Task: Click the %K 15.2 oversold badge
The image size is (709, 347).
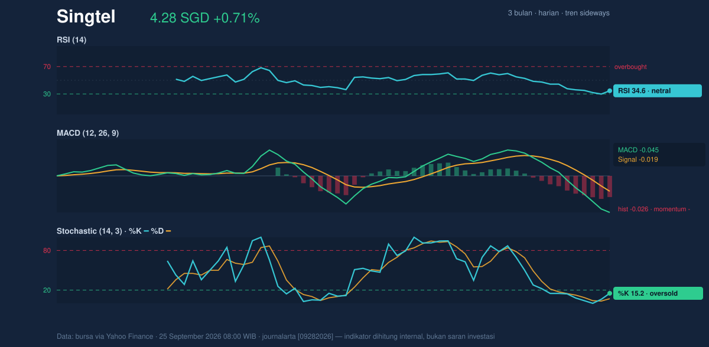Action: [x=658, y=293]
